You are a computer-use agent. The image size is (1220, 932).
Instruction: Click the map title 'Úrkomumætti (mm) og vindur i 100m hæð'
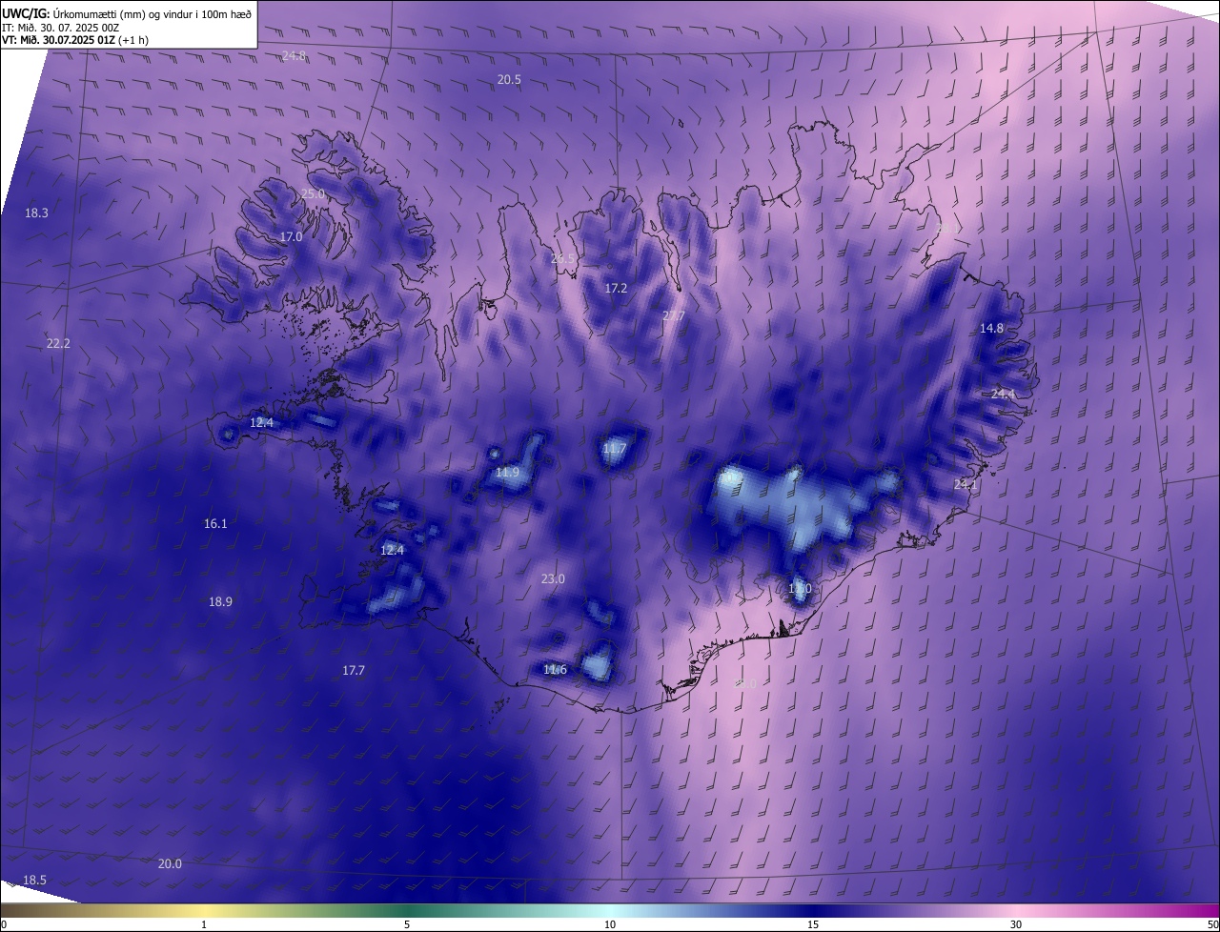coord(151,14)
